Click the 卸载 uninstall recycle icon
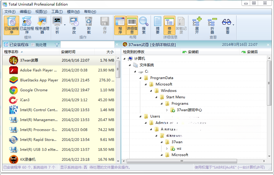The image size is (274, 175). click(x=89, y=25)
